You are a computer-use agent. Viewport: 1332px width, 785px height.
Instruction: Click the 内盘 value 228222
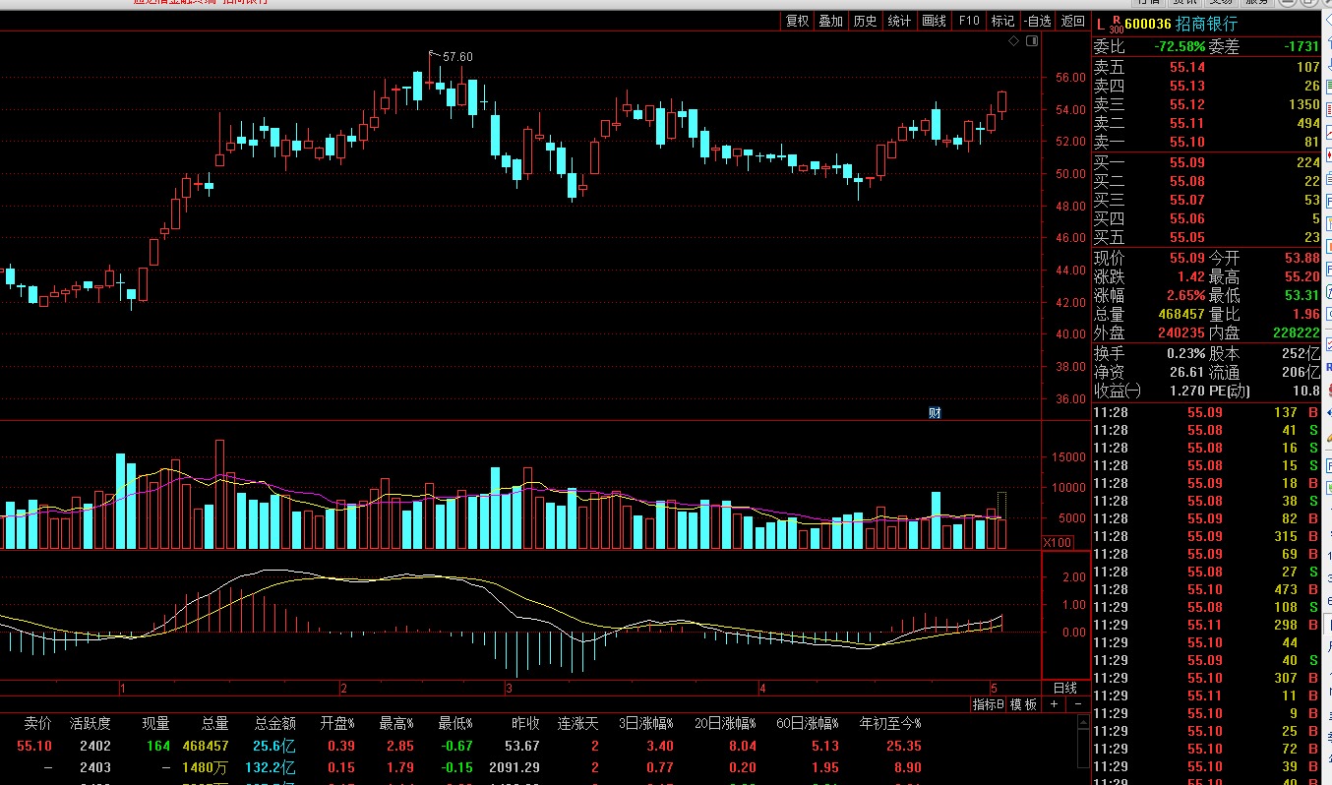coord(1296,332)
